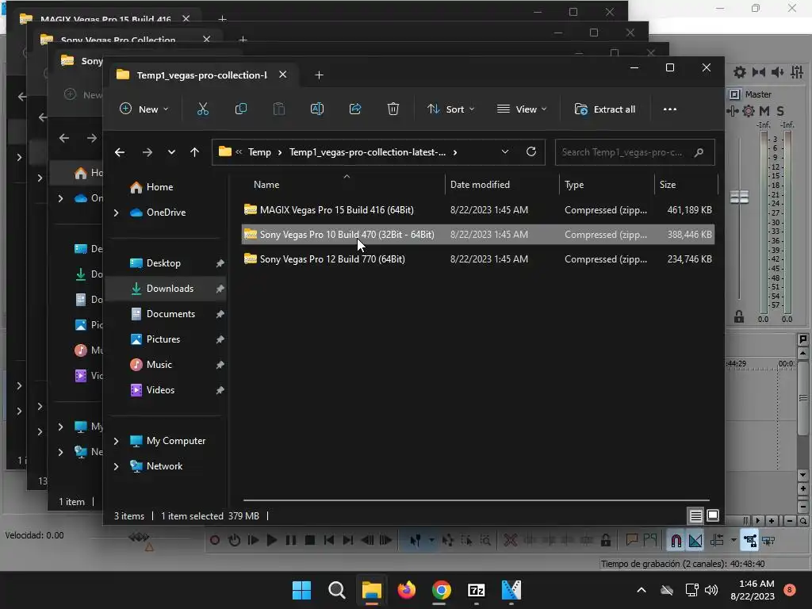812x609 pixels.
Task: Click the Extract all button
Action: coord(605,109)
